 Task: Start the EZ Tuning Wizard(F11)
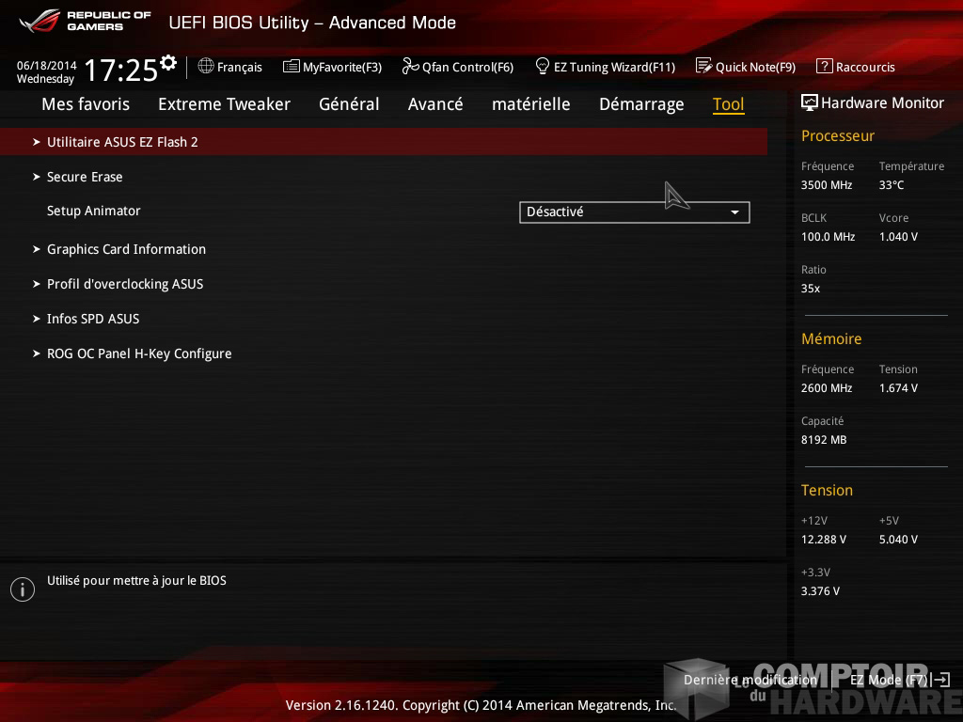click(606, 67)
